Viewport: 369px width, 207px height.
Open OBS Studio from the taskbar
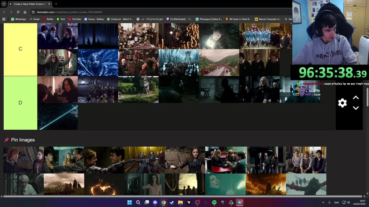tap(197, 202)
